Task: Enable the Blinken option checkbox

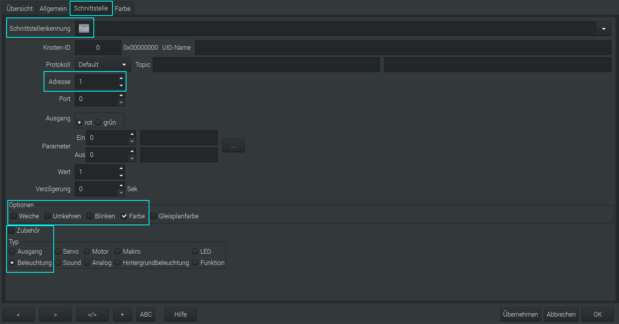Action: coord(90,216)
